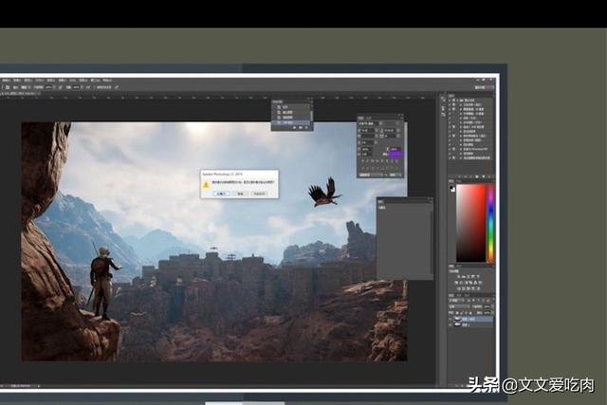Hide the selected top layer with its eye icon
This screenshot has height=405, width=607.
point(450,319)
